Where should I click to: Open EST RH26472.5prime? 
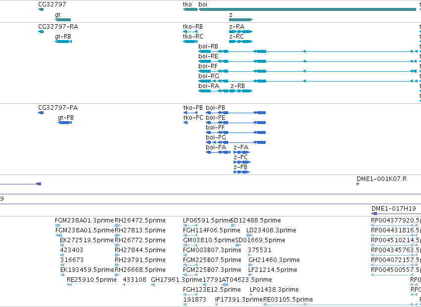pyautogui.click(x=118, y=225)
